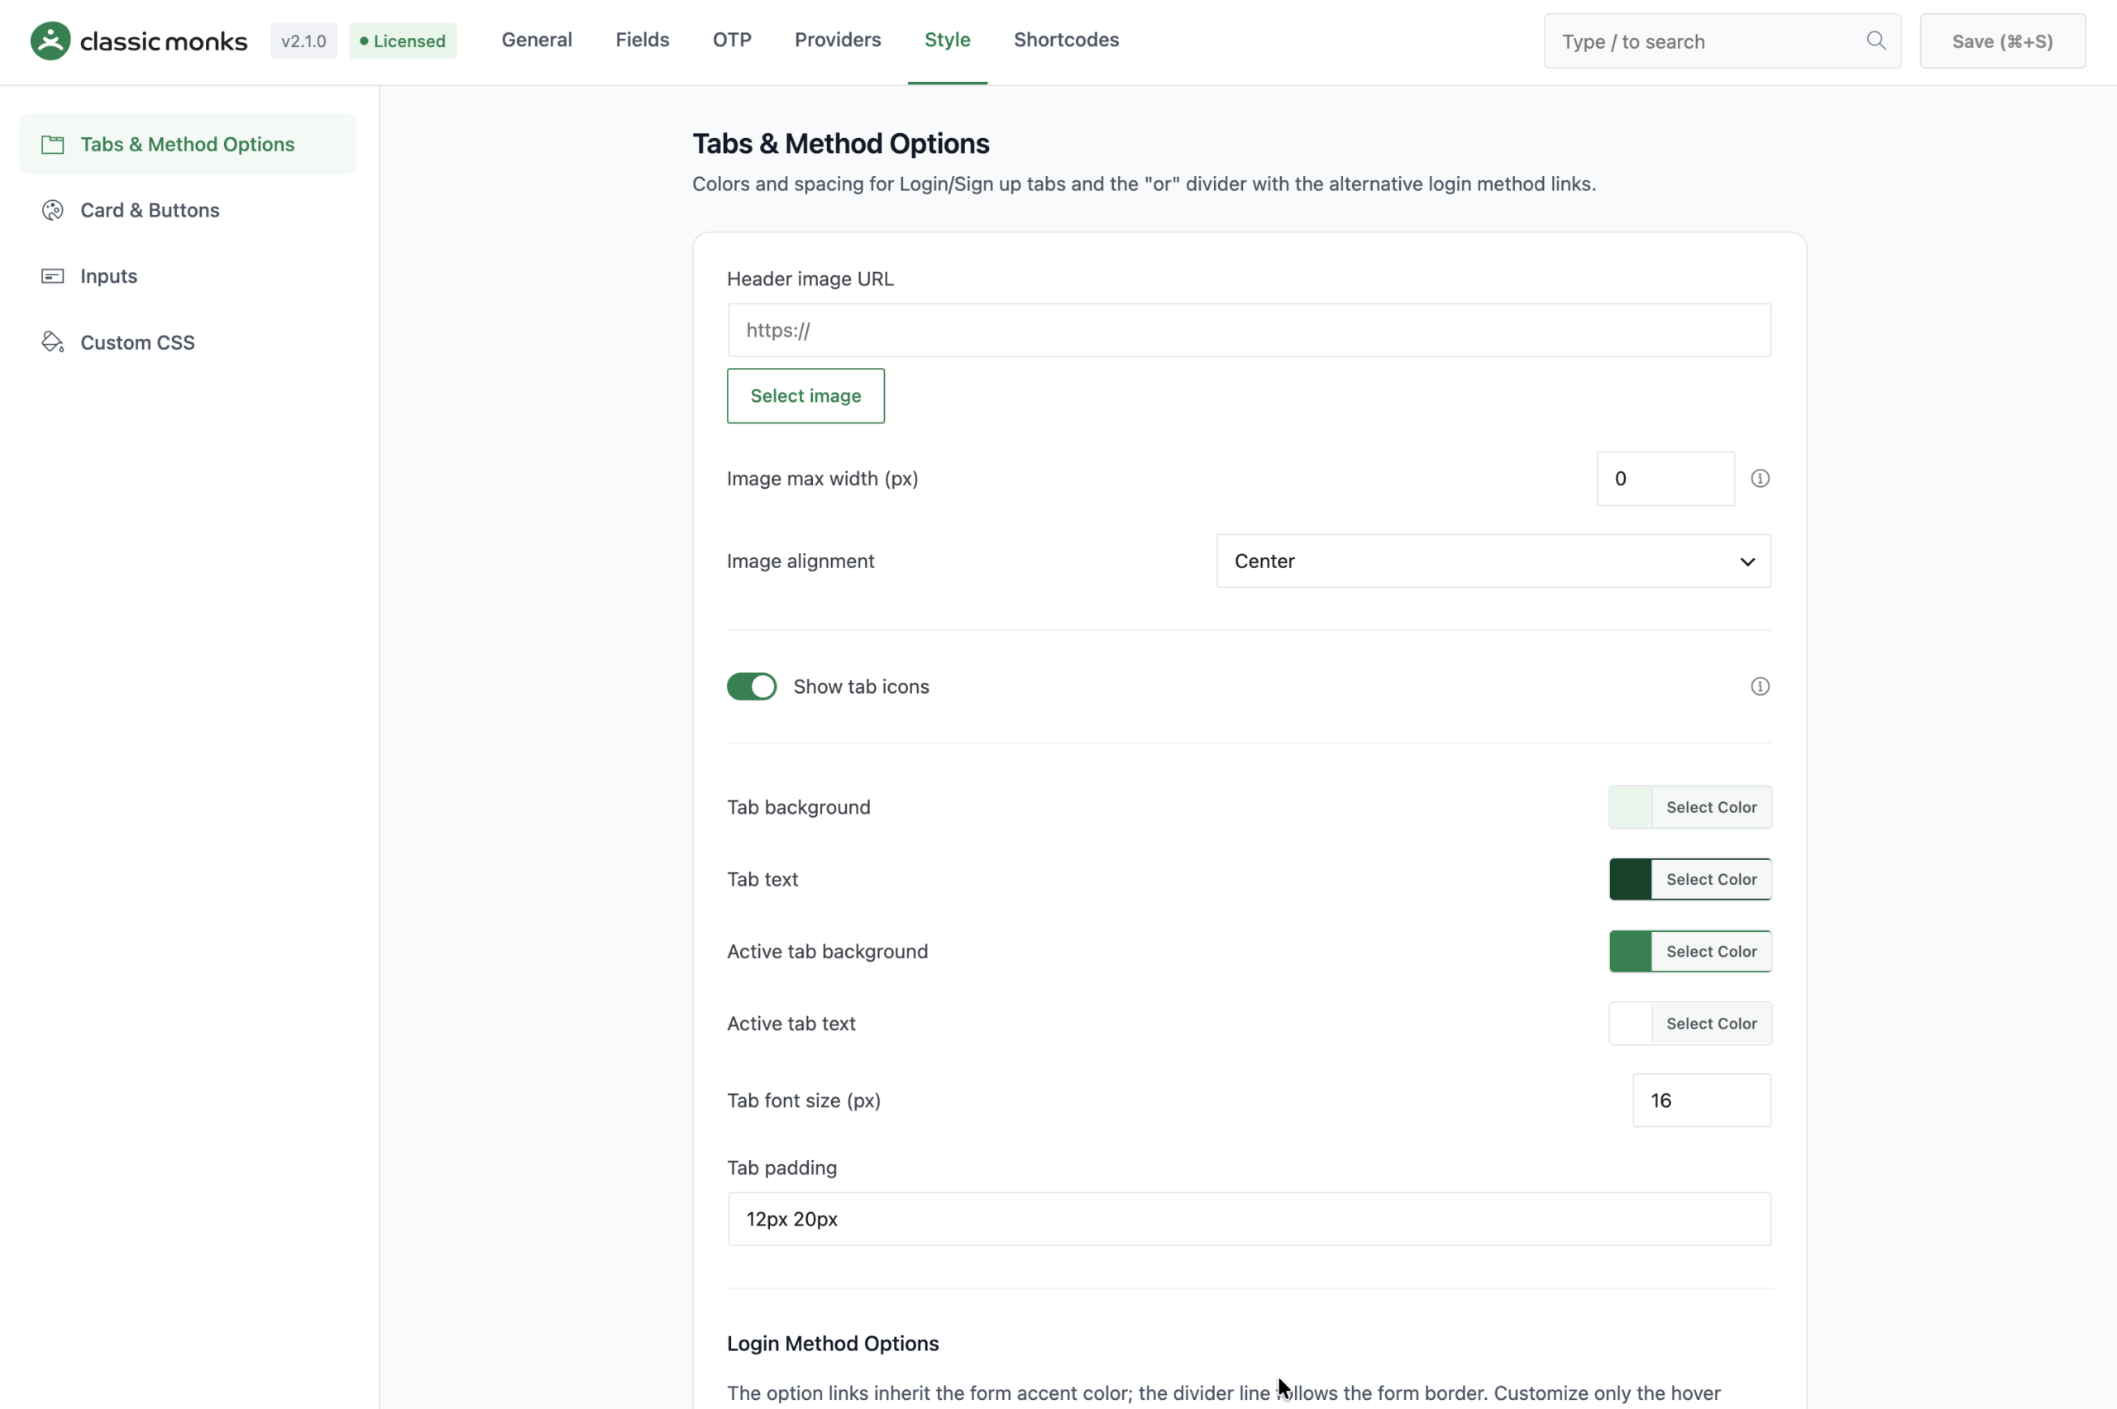The image size is (2117, 1409).
Task: Select Tabs & Method Options sidebar item
Action: coord(188,145)
